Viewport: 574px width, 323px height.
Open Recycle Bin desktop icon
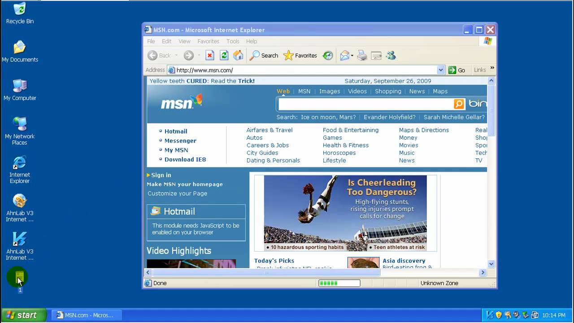click(x=20, y=13)
